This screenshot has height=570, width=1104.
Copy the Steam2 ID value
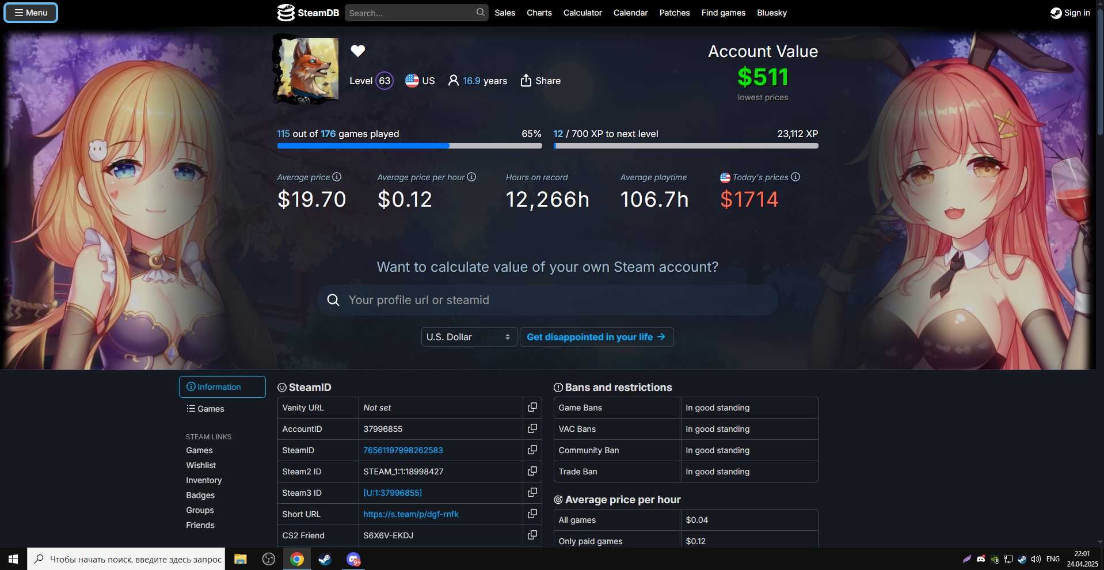click(532, 471)
